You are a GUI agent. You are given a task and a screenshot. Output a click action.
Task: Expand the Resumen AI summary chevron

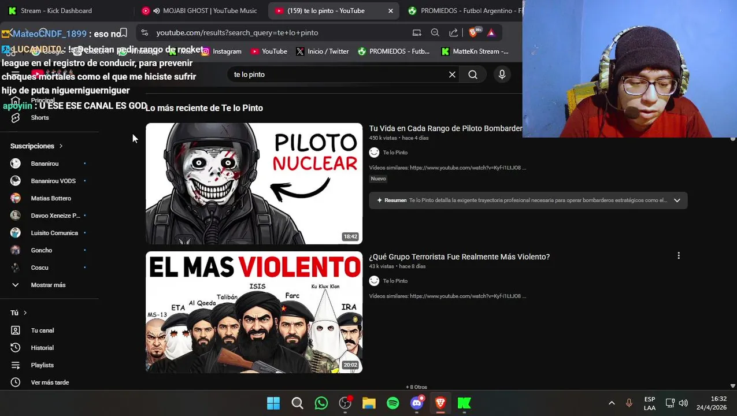[677, 200]
